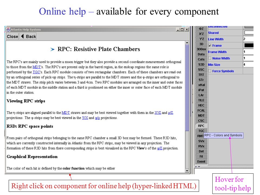Select the SVx tab

tap(201, 141)
